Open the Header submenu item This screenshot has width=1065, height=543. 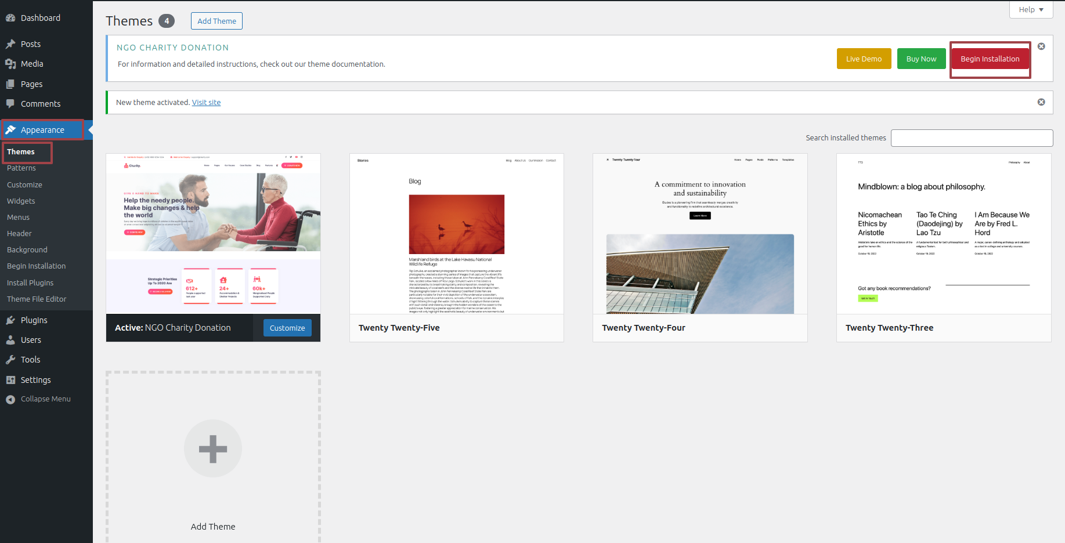click(x=19, y=233)
